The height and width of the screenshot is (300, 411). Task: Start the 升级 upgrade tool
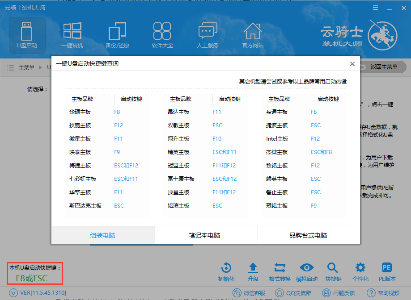[253, 271]
